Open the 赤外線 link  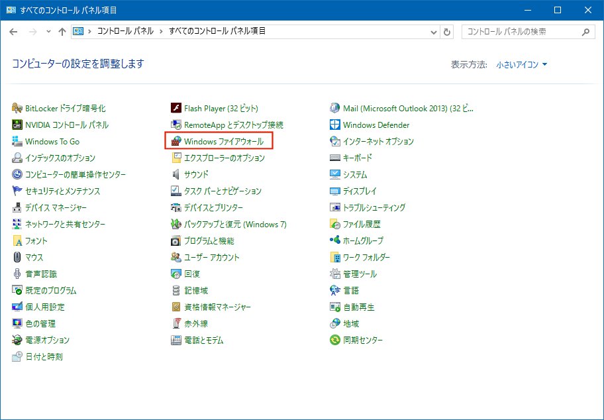[x=196, y=324]
